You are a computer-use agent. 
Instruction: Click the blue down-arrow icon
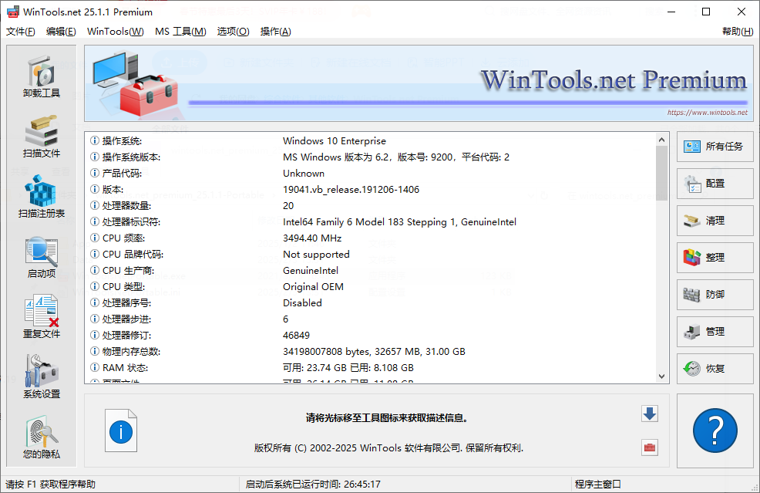click(649, 414)
